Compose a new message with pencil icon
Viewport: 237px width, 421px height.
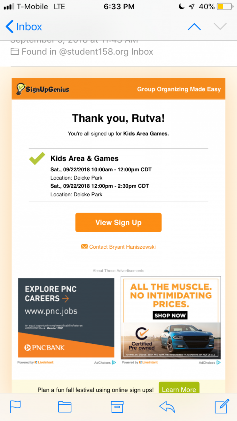(x=222, y=406)
